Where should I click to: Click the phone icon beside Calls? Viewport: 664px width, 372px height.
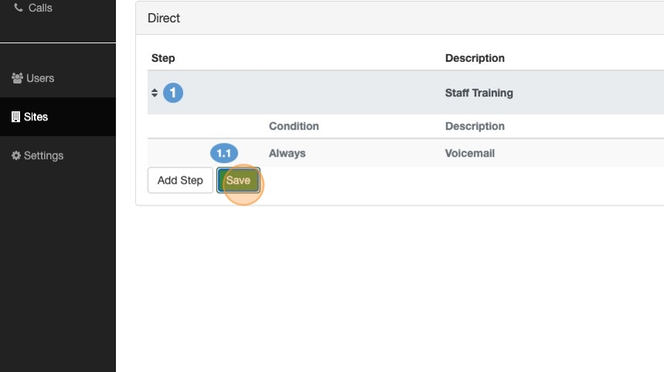click(x=19, y=8)
